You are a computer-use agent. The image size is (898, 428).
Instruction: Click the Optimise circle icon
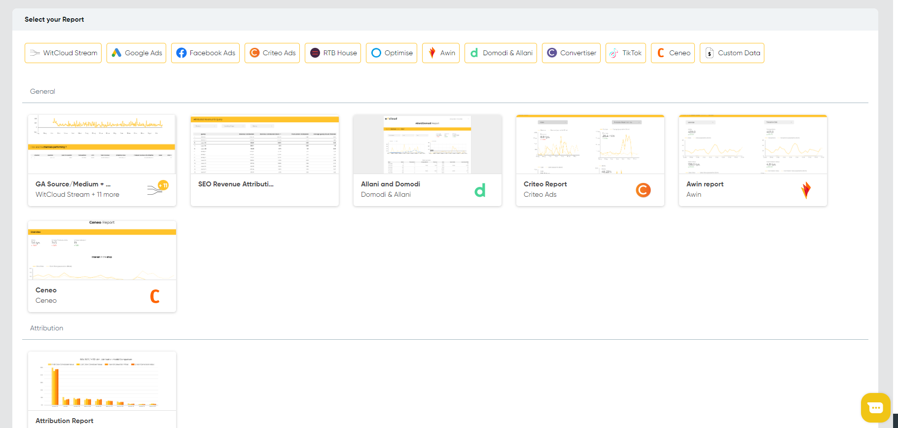tap(376, 53)
